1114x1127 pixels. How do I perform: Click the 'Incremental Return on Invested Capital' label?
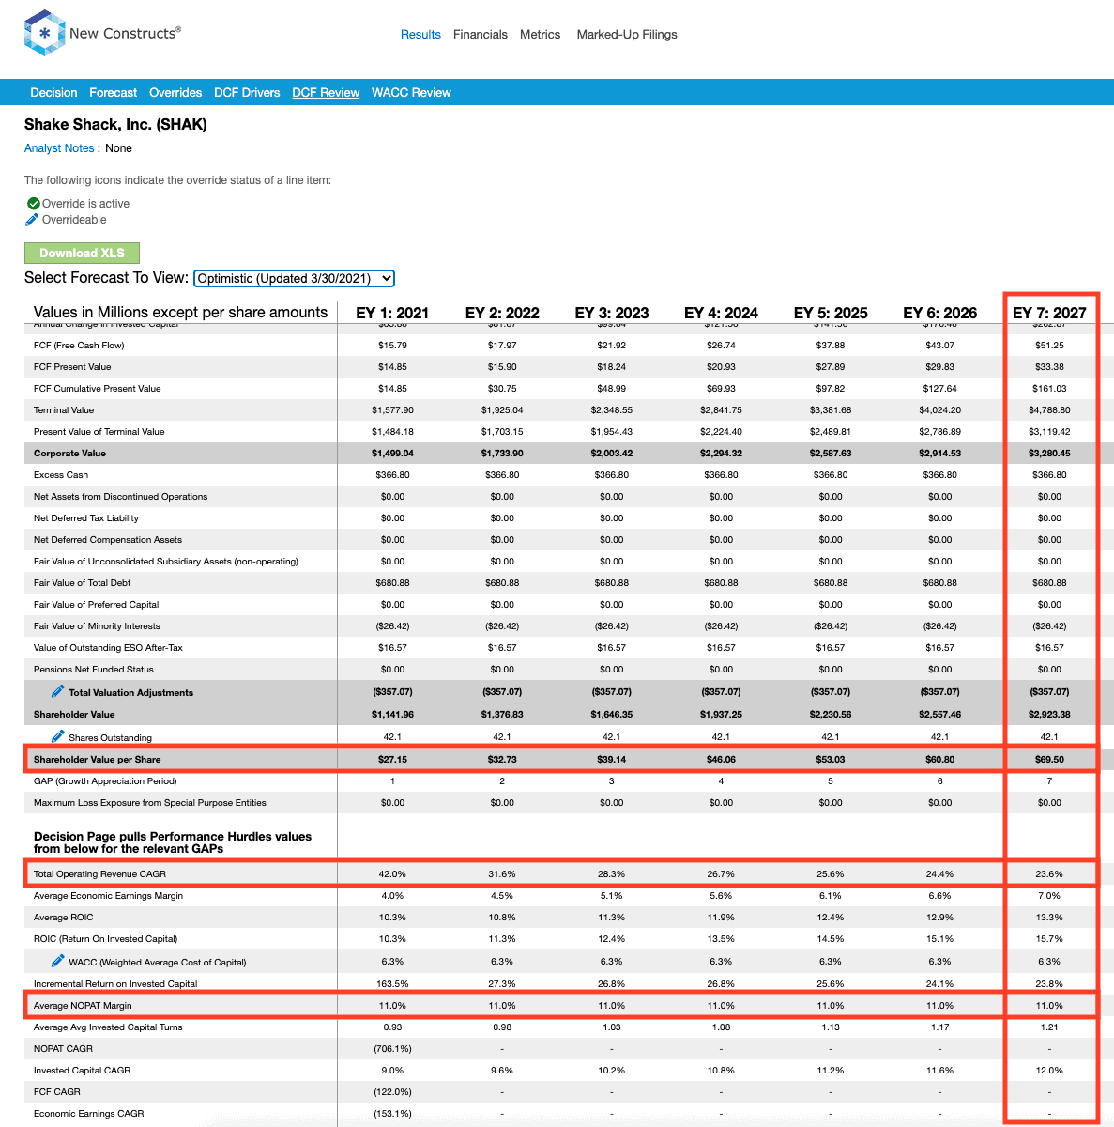click(115, 984)
